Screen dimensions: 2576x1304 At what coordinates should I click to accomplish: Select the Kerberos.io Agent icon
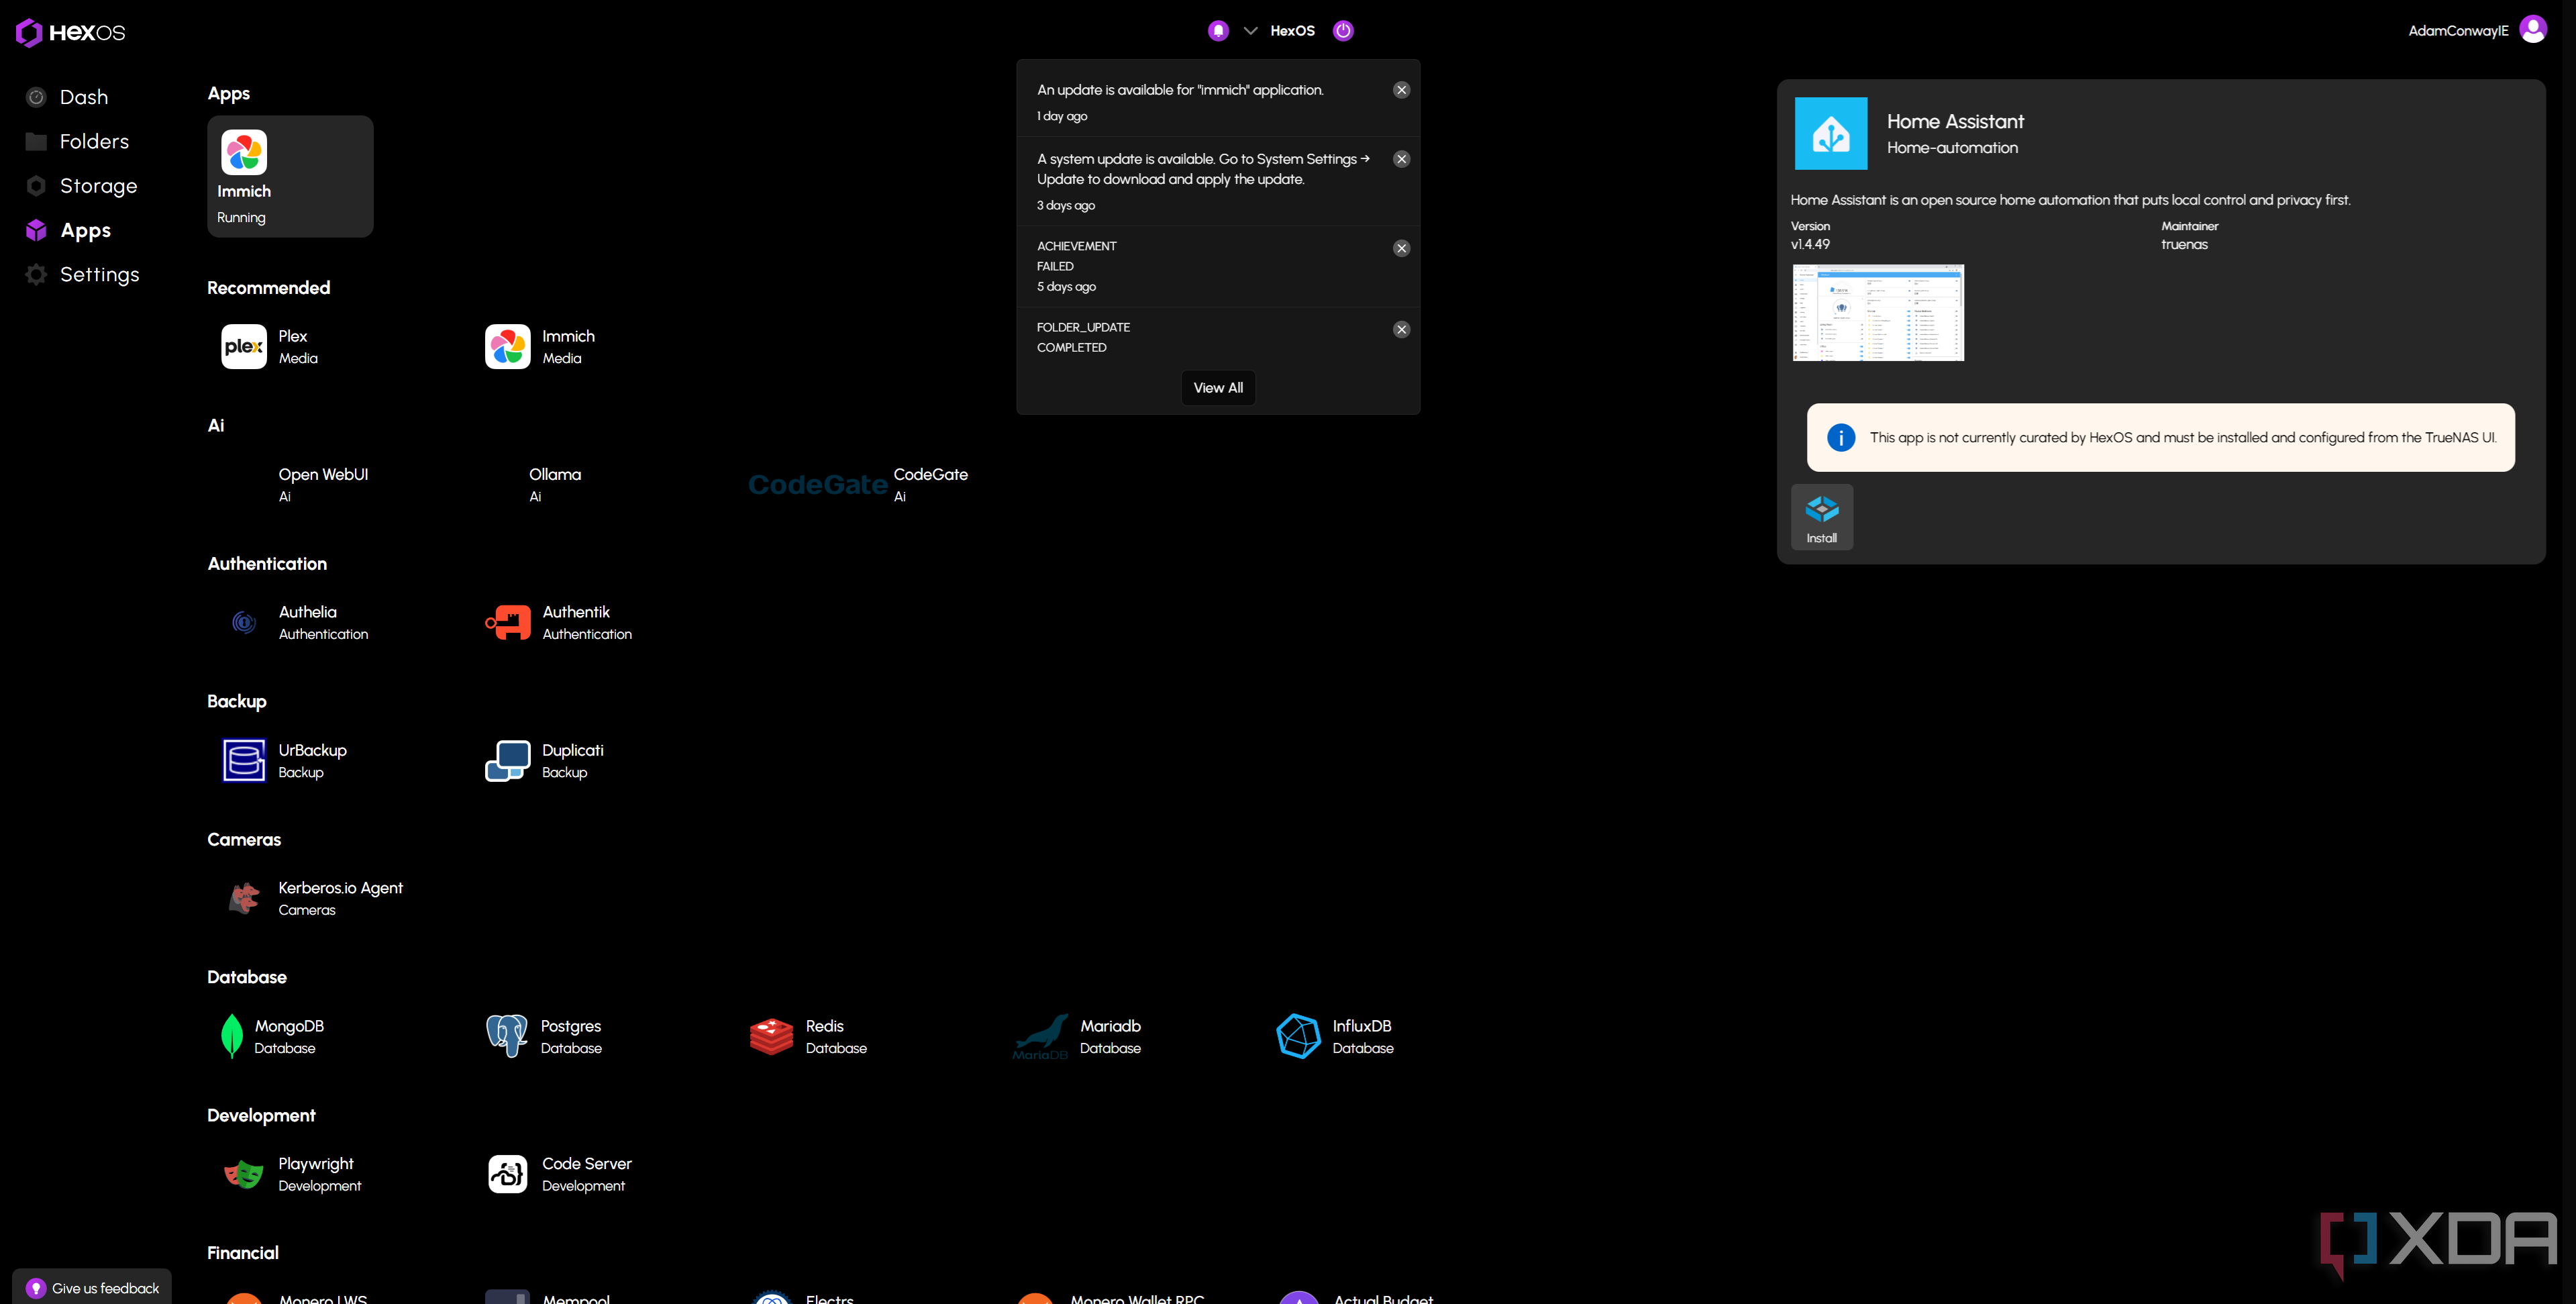244,898
